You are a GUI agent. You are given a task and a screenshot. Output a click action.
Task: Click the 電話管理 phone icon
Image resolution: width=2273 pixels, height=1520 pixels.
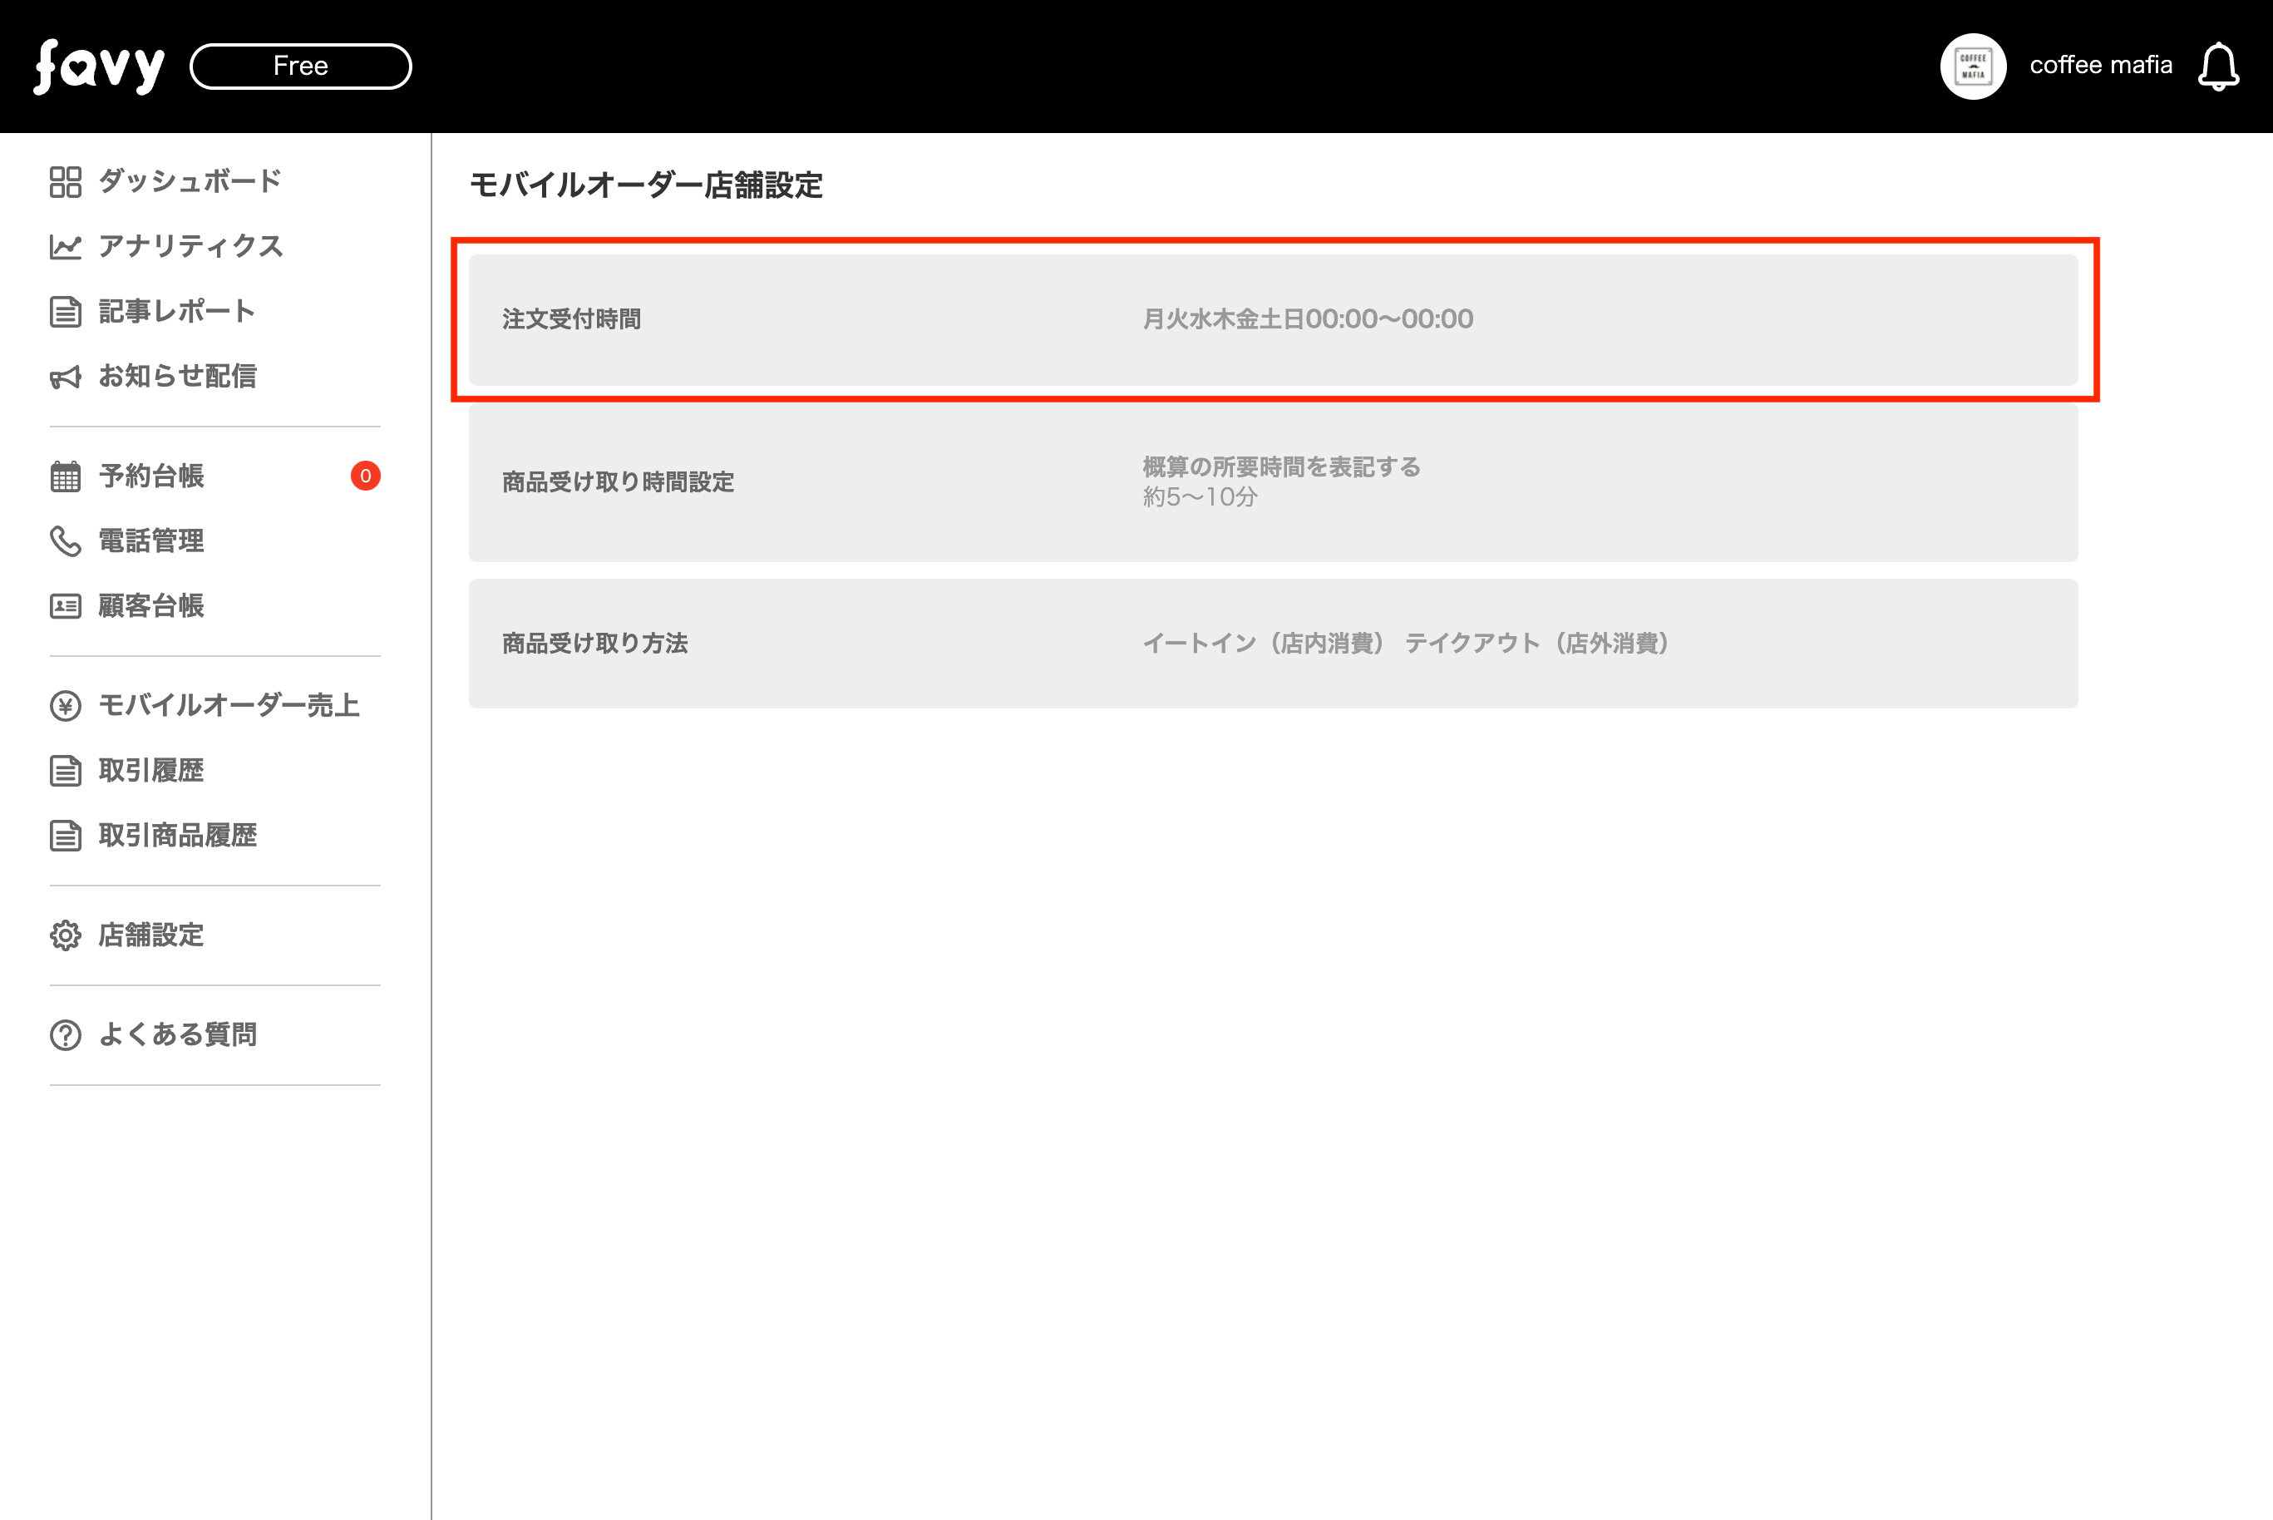pos(65,541)
